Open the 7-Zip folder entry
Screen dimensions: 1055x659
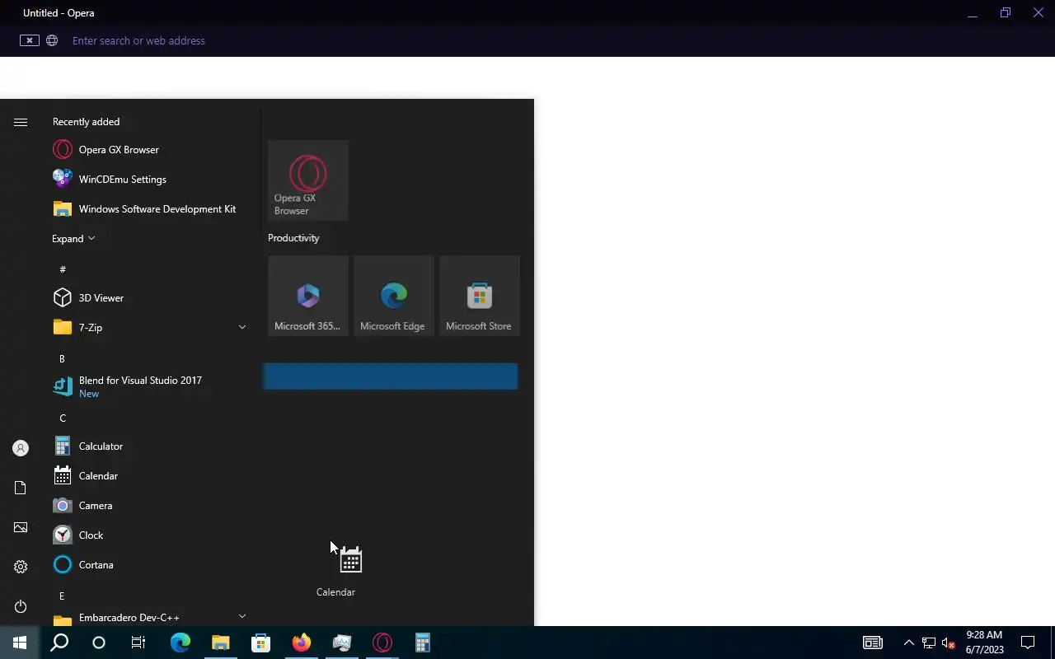[x=148, y=328]
